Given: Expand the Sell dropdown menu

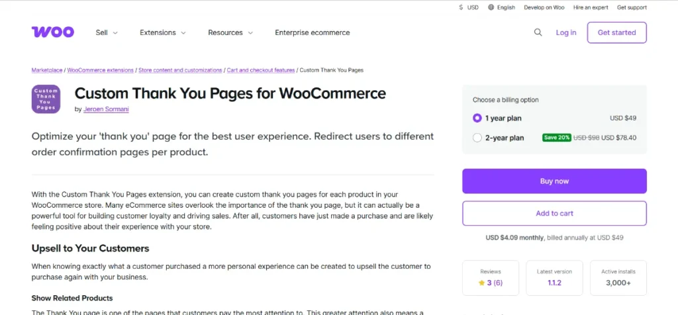Looking at the screenshot, I should [x=107, y=32].
